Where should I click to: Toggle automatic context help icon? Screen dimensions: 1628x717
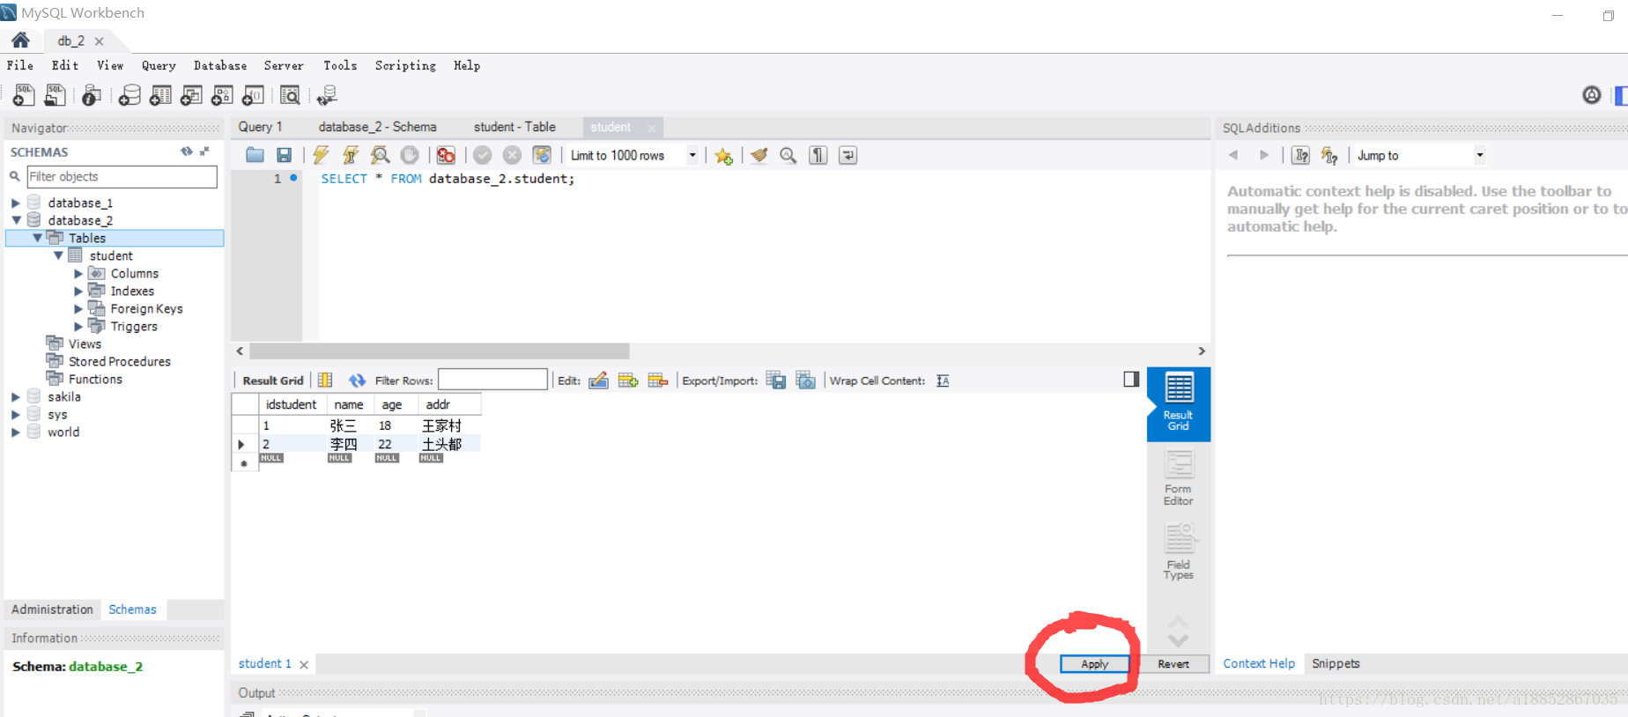1329,156
